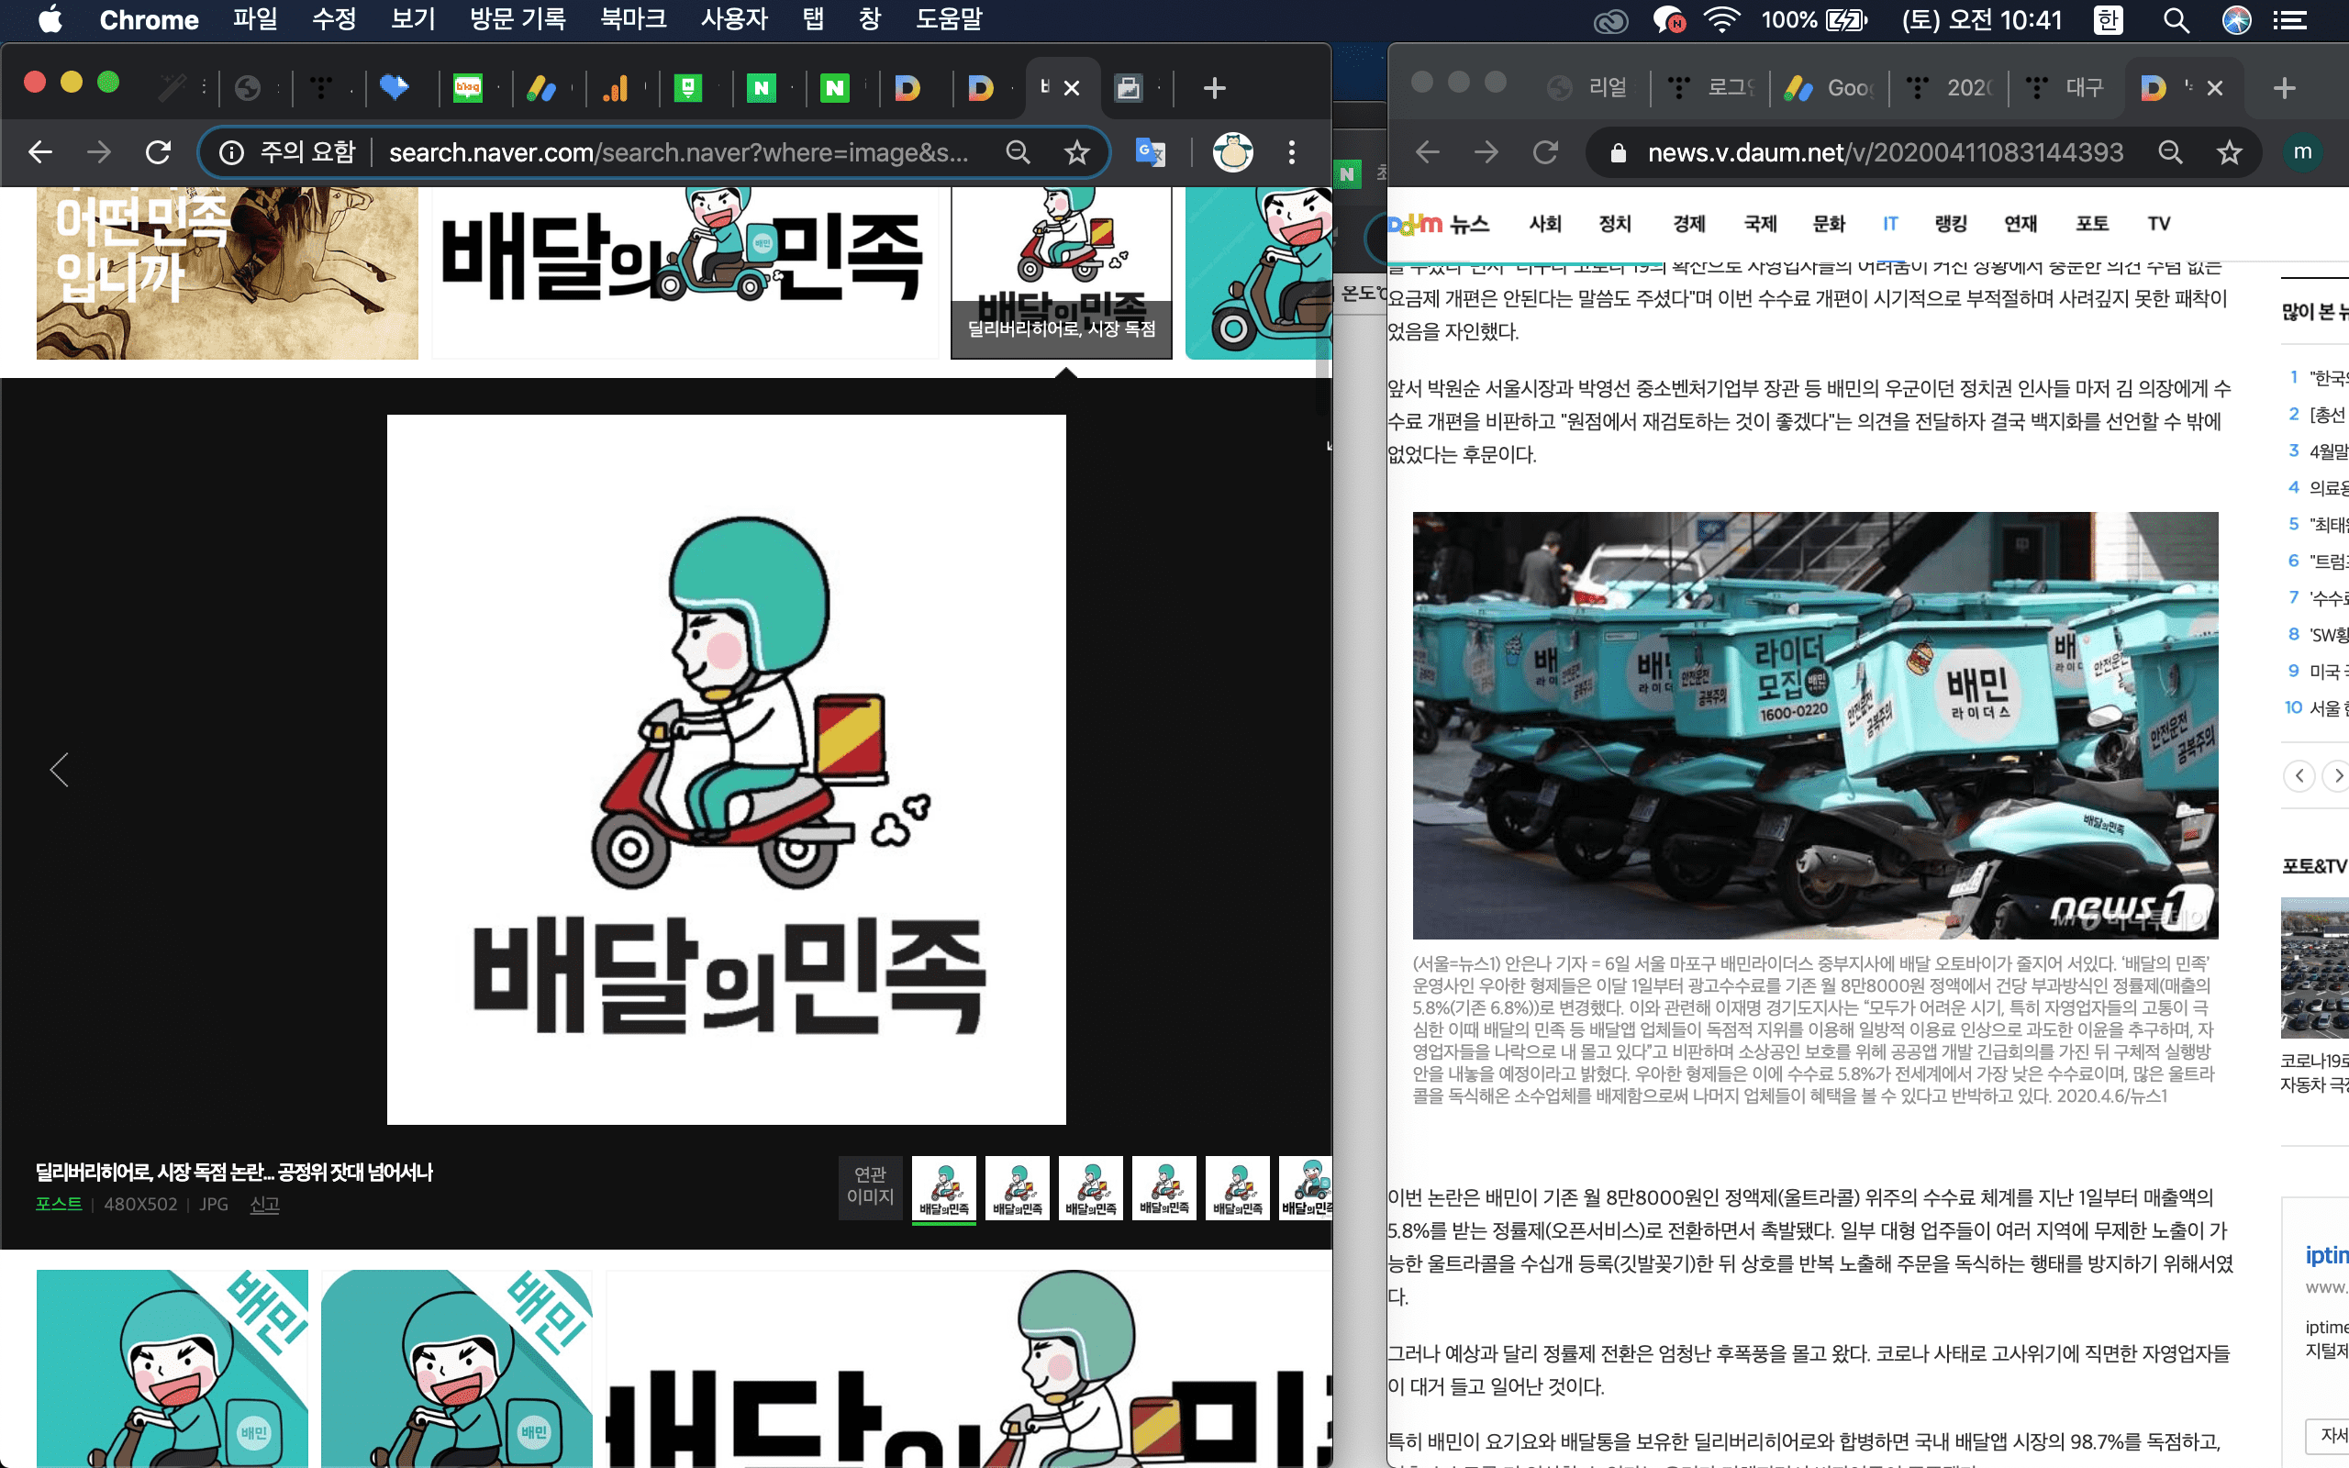Open the 북마크 menu
This screenshot has width=2349, height=1468.
[633, 19]
